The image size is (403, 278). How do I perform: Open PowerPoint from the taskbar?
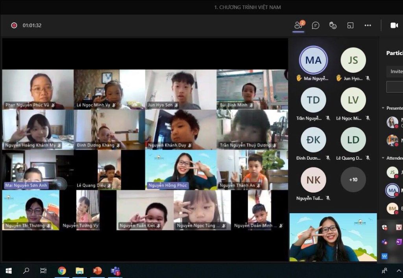pyautogui.click(x=97, y=271)
